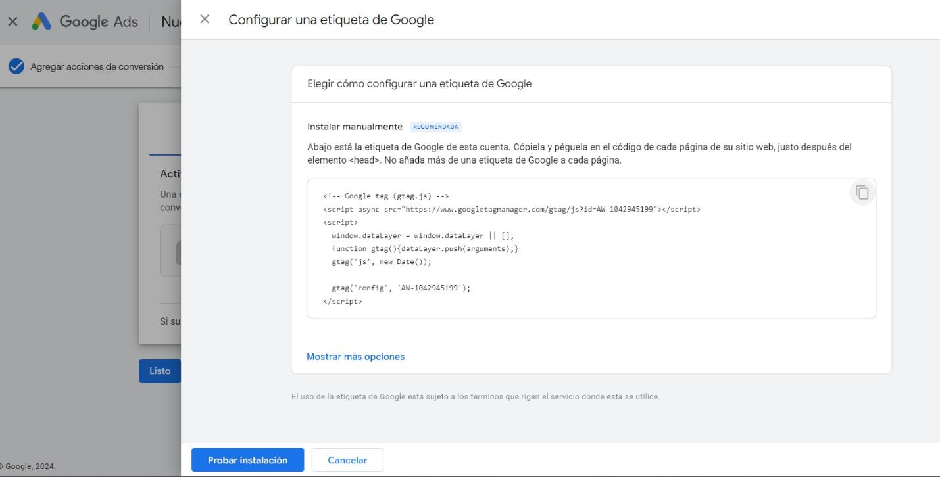Screen dimensions: 940x477
Task: Click the gtag('config', 'AW-1042945199') line
Action: tap(401, 288)
